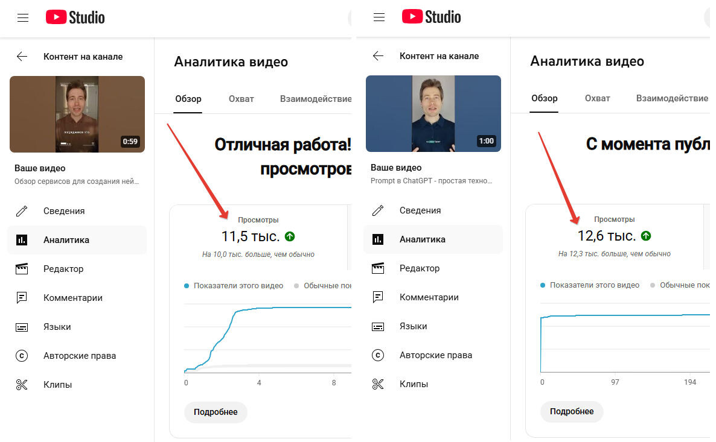Switch to Охват tab in the 0:59 video analytics

(x=241, y=99)
